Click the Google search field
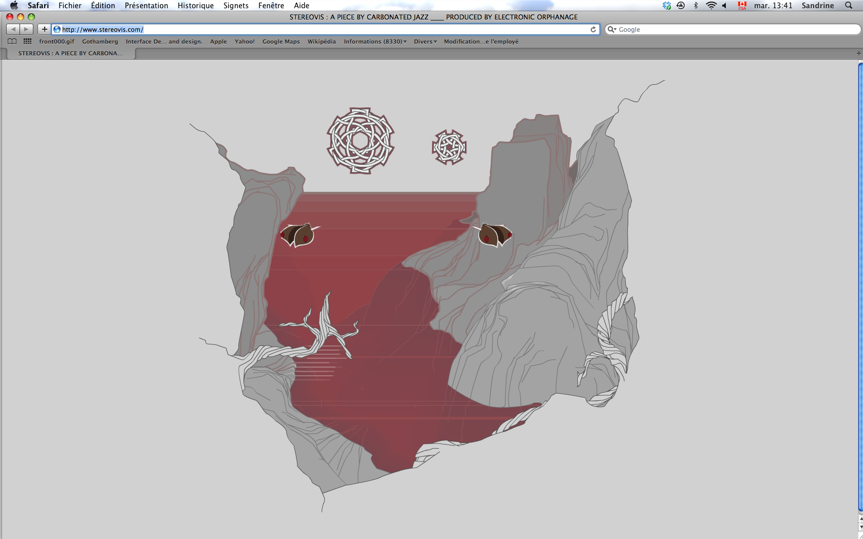 733,29
